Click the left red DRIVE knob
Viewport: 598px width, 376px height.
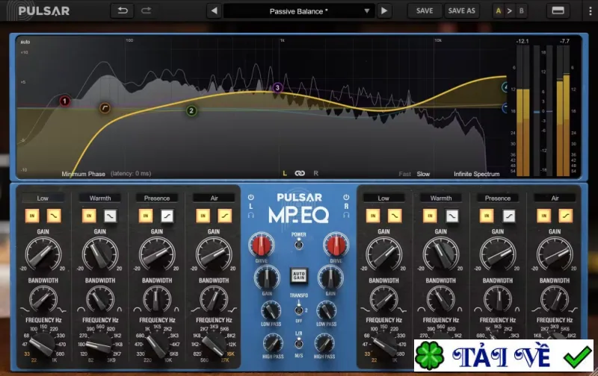(261, 245)
